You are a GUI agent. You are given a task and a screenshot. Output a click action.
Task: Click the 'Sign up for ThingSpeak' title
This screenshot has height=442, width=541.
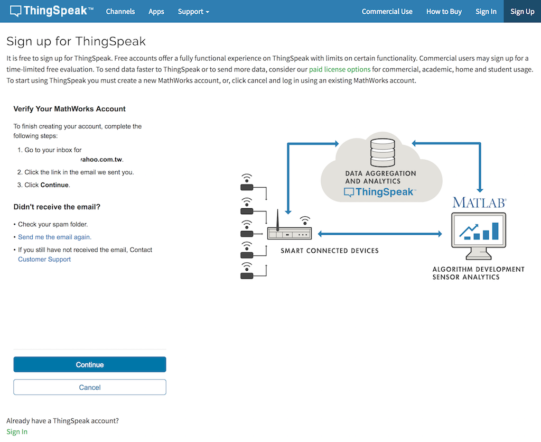click(x=76, y=41)
